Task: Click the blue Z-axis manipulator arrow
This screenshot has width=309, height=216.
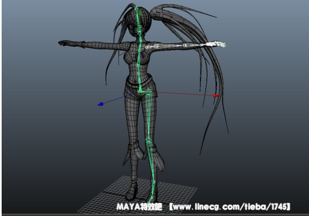Action: 100,104
